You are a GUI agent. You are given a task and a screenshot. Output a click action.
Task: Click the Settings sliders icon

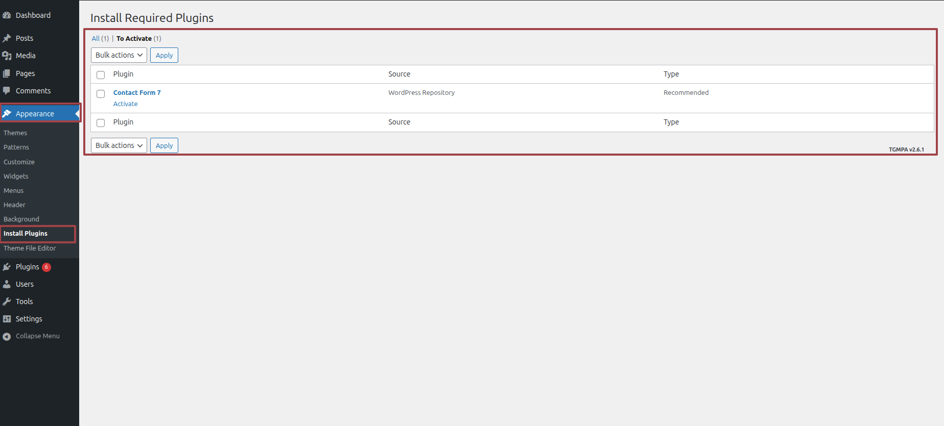click(x=7, y=319)
